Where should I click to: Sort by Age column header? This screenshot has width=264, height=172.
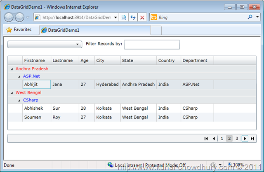87,60
